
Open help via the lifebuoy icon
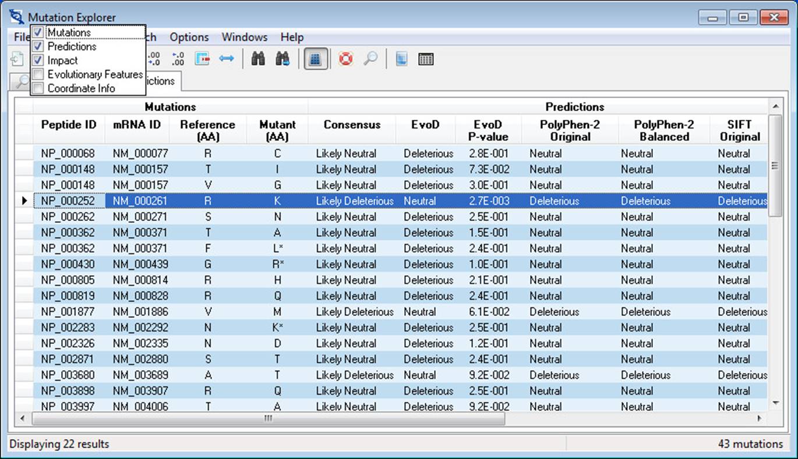(345, 59)
